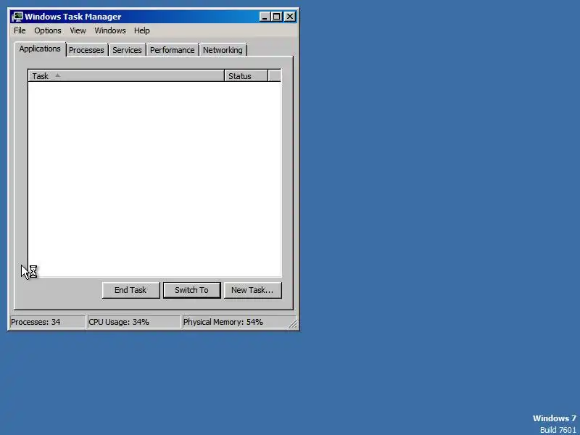Viewport: 580px width, 435px height.
Task: Open the Help menu
Action: pos(141,30)
